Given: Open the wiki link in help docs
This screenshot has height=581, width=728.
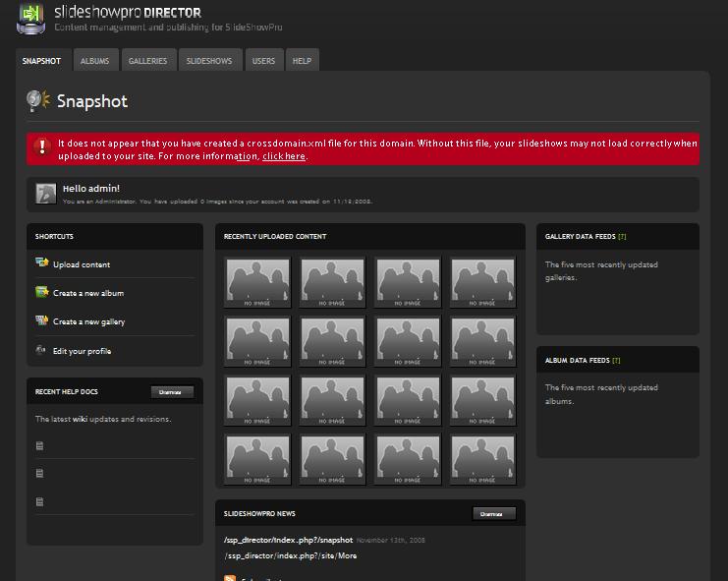Looking at the screenshot, I should coord(80,419).
